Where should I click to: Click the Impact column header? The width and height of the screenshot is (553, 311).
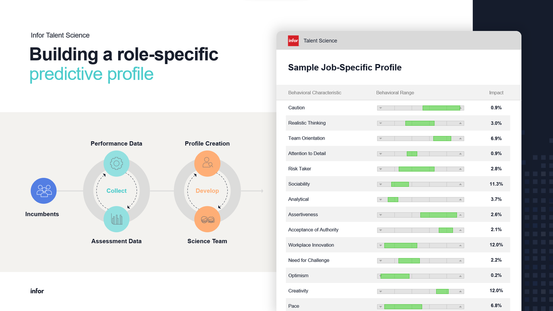pyautogui.click(x=496, y=92)
